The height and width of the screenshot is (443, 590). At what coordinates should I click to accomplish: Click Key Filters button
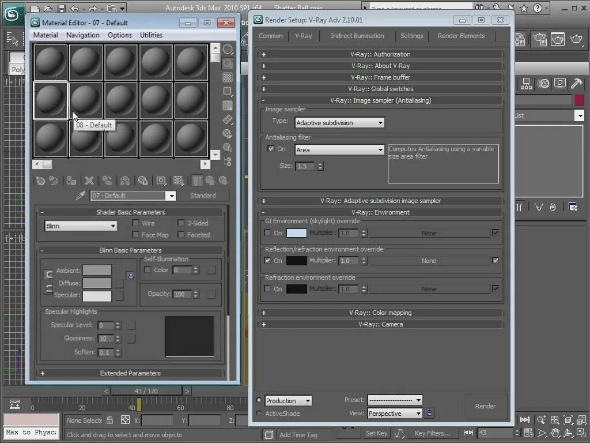coord(432,433)
